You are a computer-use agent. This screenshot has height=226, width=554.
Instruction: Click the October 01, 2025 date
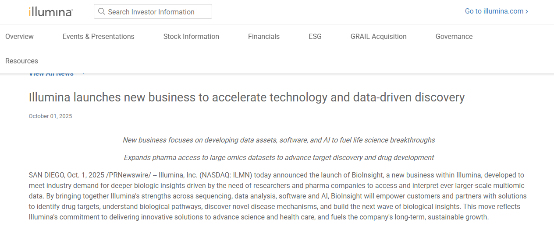tap(50, 116)
